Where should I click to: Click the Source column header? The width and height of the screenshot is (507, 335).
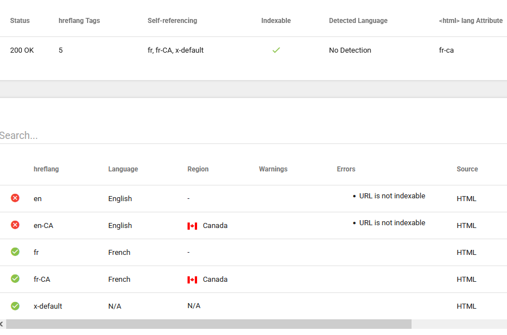coord(467,169)
